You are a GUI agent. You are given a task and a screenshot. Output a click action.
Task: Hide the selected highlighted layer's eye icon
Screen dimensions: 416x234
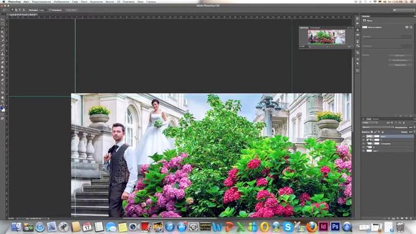coord(364,136)
